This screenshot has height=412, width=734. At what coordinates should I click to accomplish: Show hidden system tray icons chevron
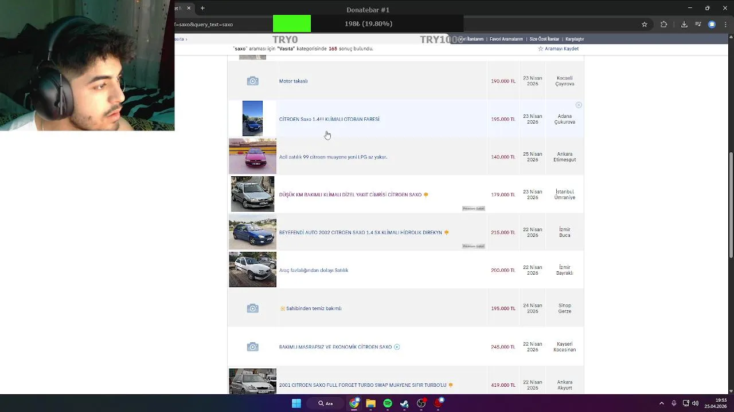pyautogui.click(x=661, y=403)
